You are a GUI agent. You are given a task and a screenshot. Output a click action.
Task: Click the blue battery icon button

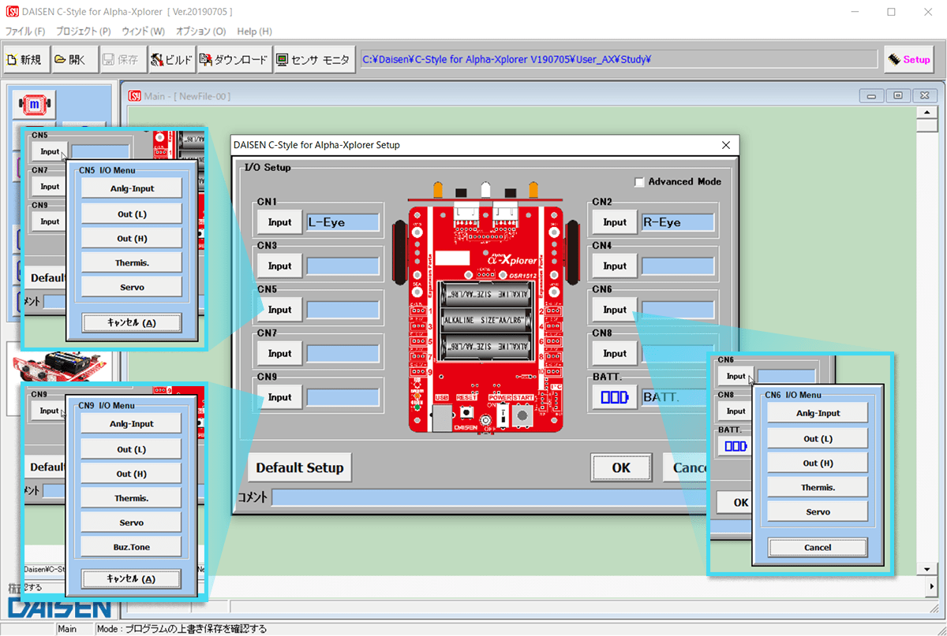[x=616, y=397]
